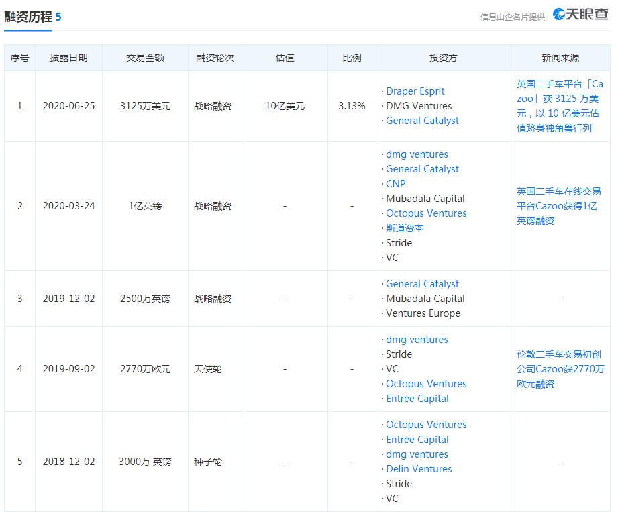The image size is (618, 512).
Task: Open the Delin Ventures investor link
Action: [x=419, y=469]
